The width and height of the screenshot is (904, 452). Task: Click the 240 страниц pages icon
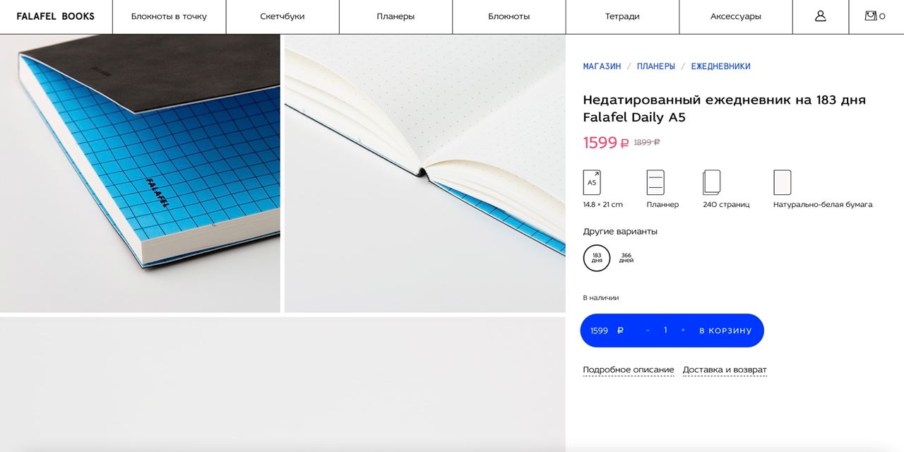pos(712,182)
